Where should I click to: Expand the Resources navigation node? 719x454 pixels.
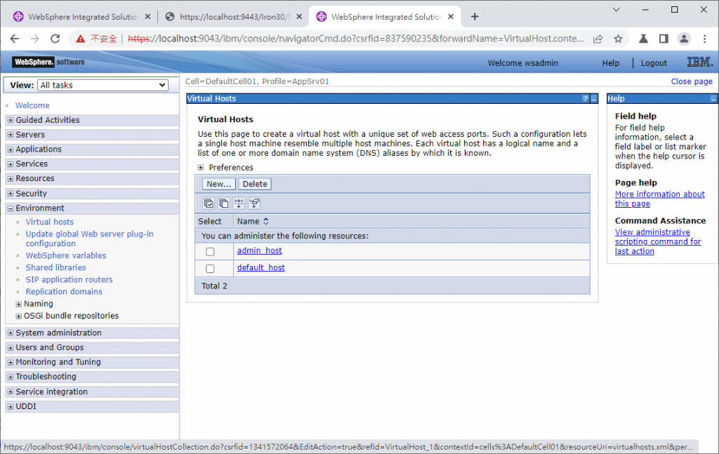(x=11, y=179)
